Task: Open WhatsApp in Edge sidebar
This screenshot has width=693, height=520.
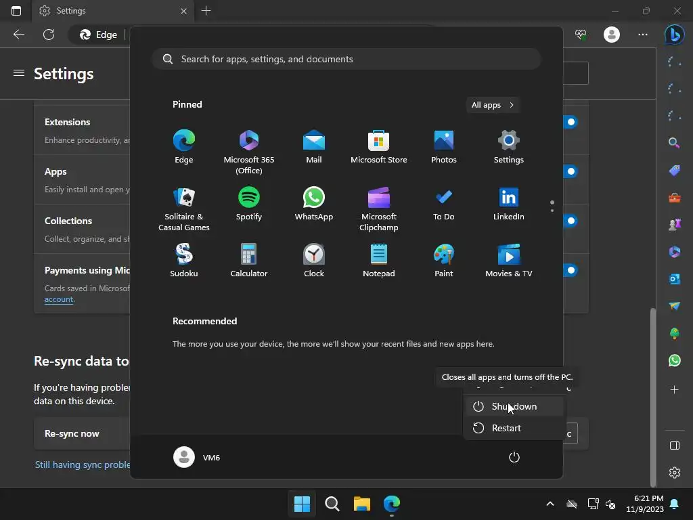Action: pyautogui.click(x=675, y=360)
